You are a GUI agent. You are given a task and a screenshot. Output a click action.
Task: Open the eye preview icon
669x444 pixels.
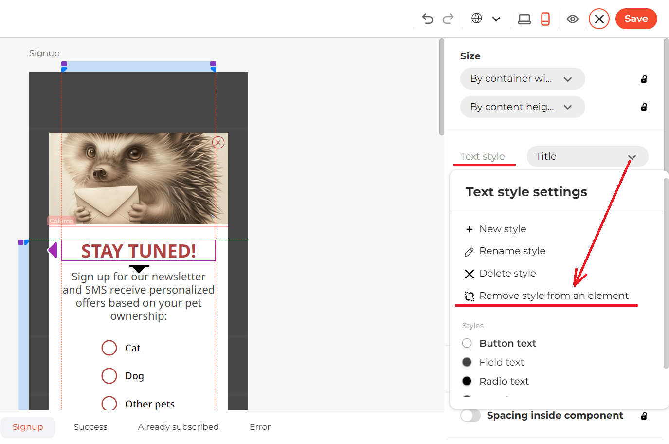(573, 18)
